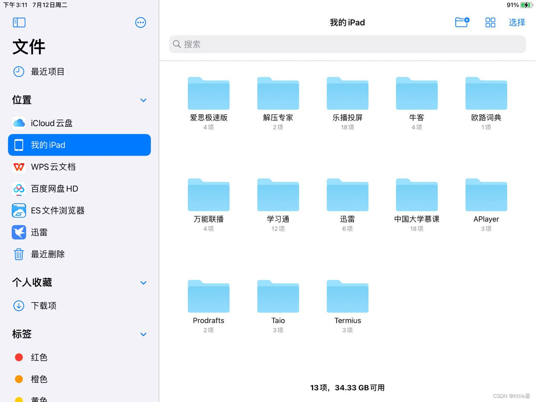Collapse the 个人收藏 favorites section
536x402 pixels.
[x=143, y=283]
